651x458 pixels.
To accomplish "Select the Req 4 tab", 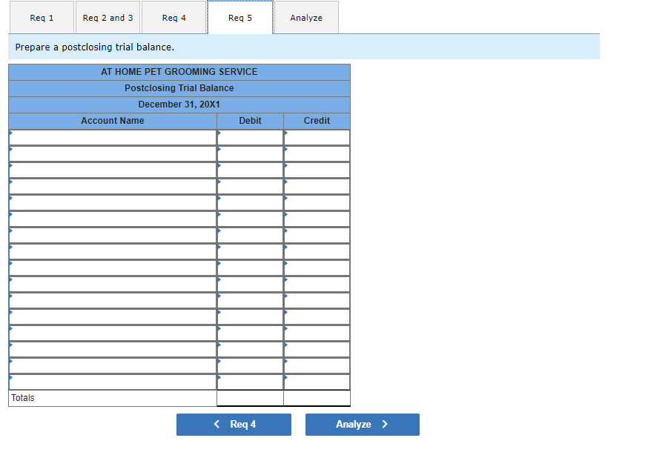I will [x=174, y=17].
